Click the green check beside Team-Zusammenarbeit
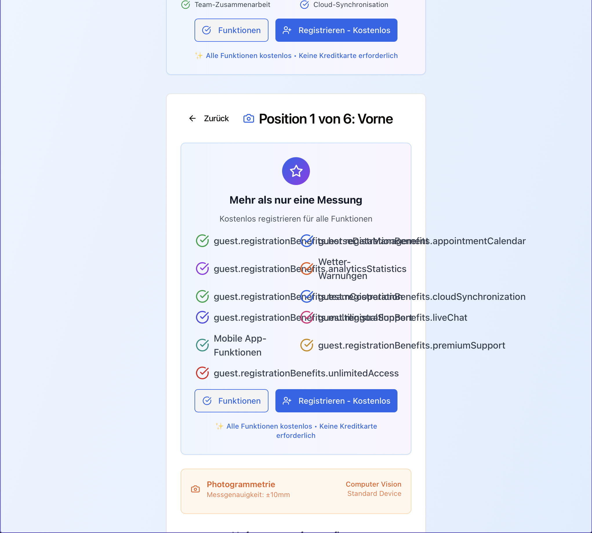The width and height of the screenshot is (592, 533). coord(186,5)
